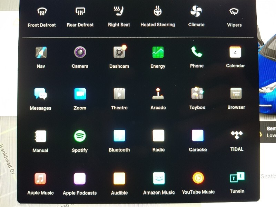Open the Calendar app
Viewport: 276px width, 207px height.
pyautogui.click(x=235, y=52)
